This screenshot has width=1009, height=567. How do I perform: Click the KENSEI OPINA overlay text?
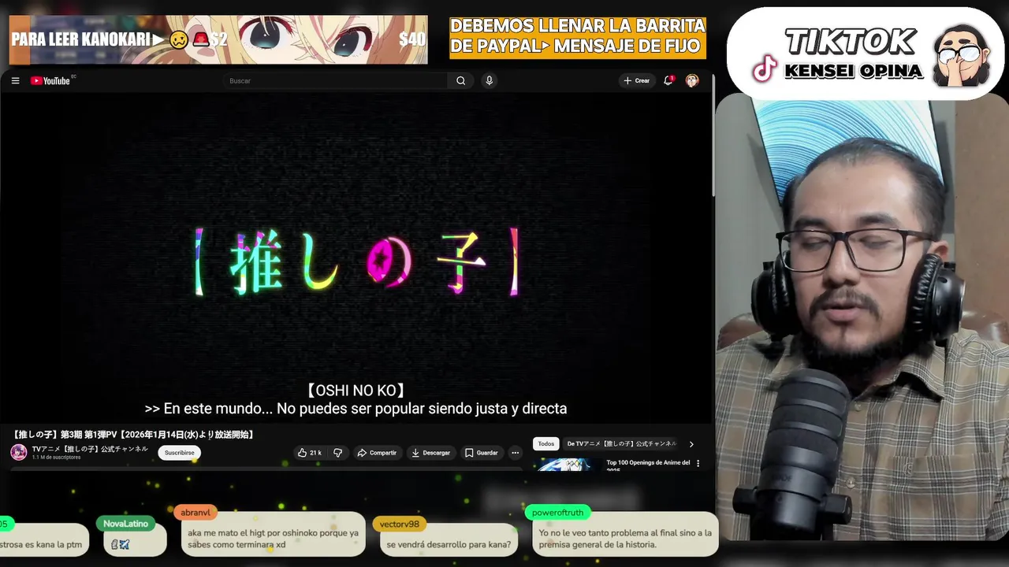(854, 71)
